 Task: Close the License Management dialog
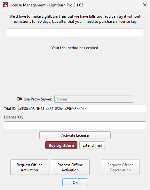tap(145, 5)
